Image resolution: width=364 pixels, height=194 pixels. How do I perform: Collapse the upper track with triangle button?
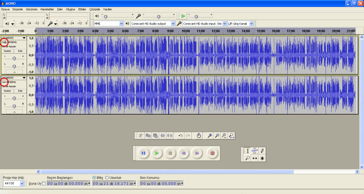click(x=14, y=72)
